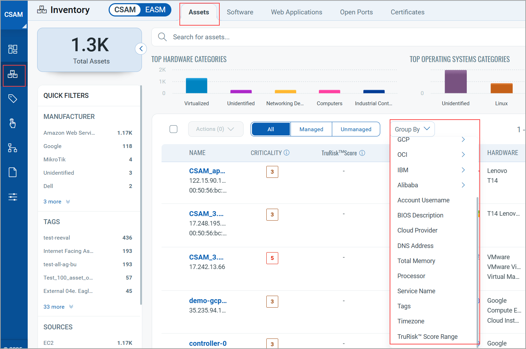Open the CSAM_ap... asset link

tap(207, 171)
